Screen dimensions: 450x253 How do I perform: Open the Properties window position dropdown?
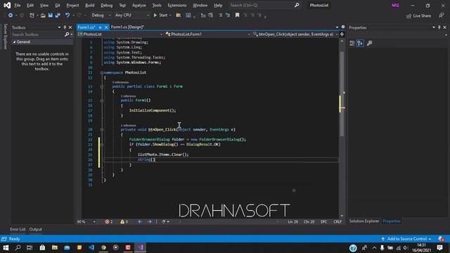tap(434, 27)
